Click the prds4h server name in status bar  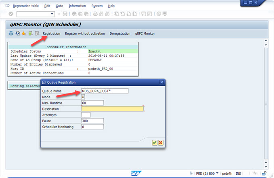coord(227,174)
